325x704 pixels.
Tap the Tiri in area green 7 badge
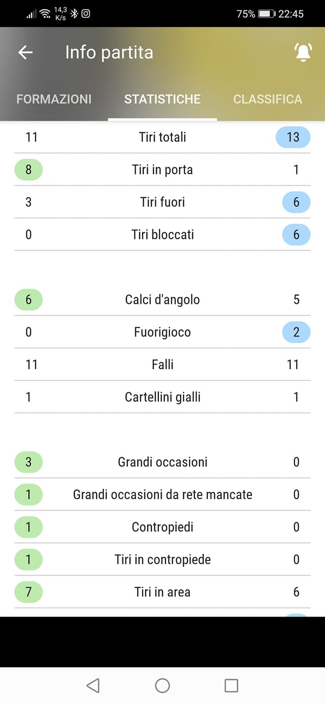(28, 592)
